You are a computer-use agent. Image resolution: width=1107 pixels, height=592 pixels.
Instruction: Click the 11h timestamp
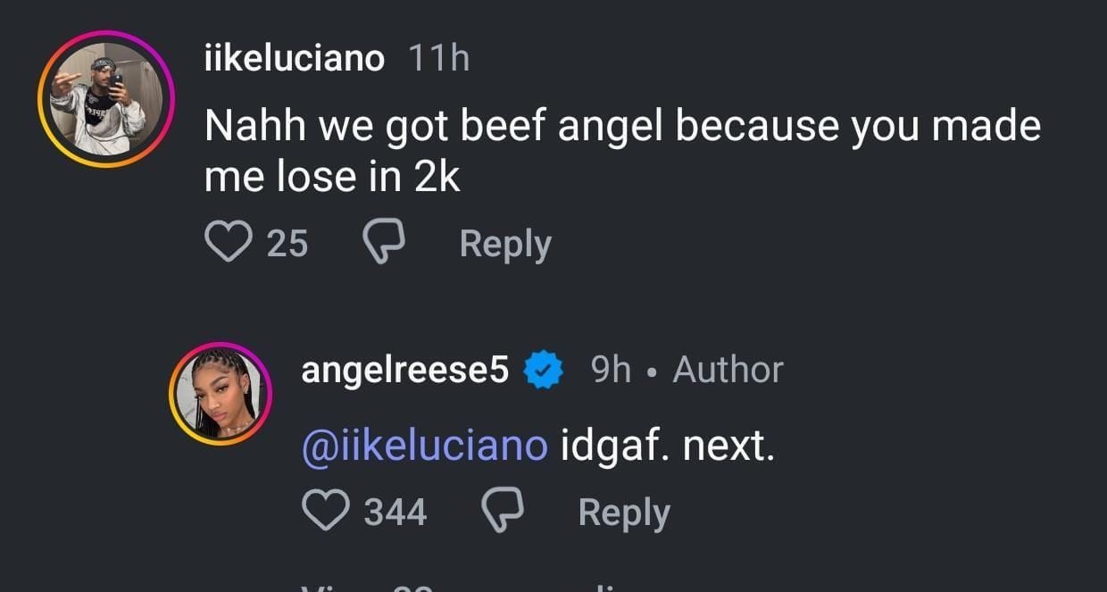[x=437, y=59]
